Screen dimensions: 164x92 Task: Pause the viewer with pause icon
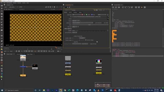coord(54,7)
